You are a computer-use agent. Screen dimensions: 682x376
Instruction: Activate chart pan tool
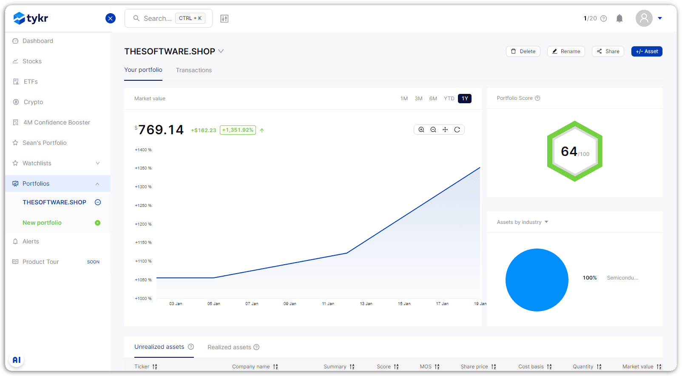[445, 130]
